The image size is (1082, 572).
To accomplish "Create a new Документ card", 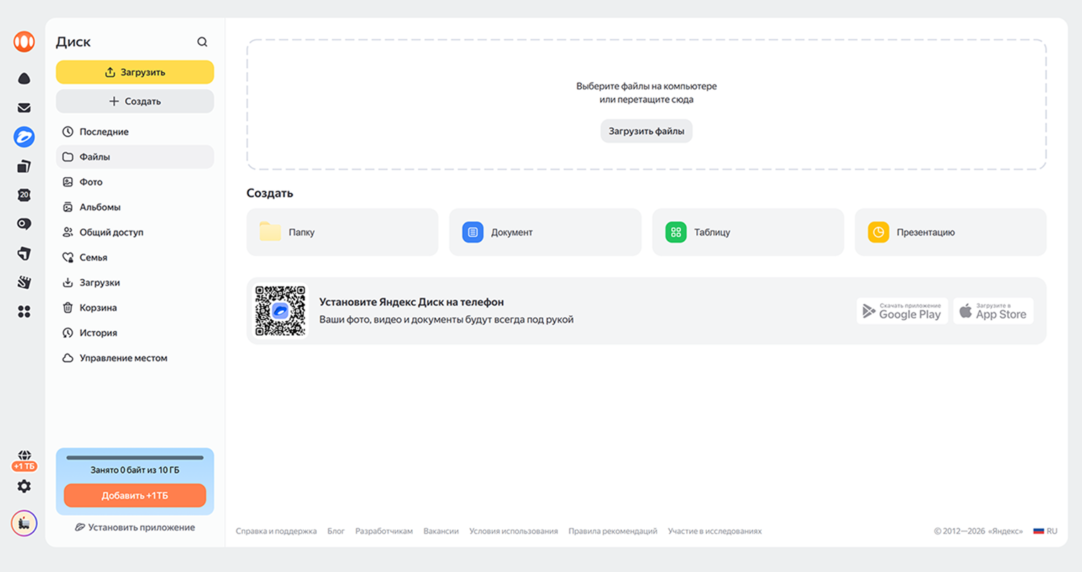I will 545,232.
